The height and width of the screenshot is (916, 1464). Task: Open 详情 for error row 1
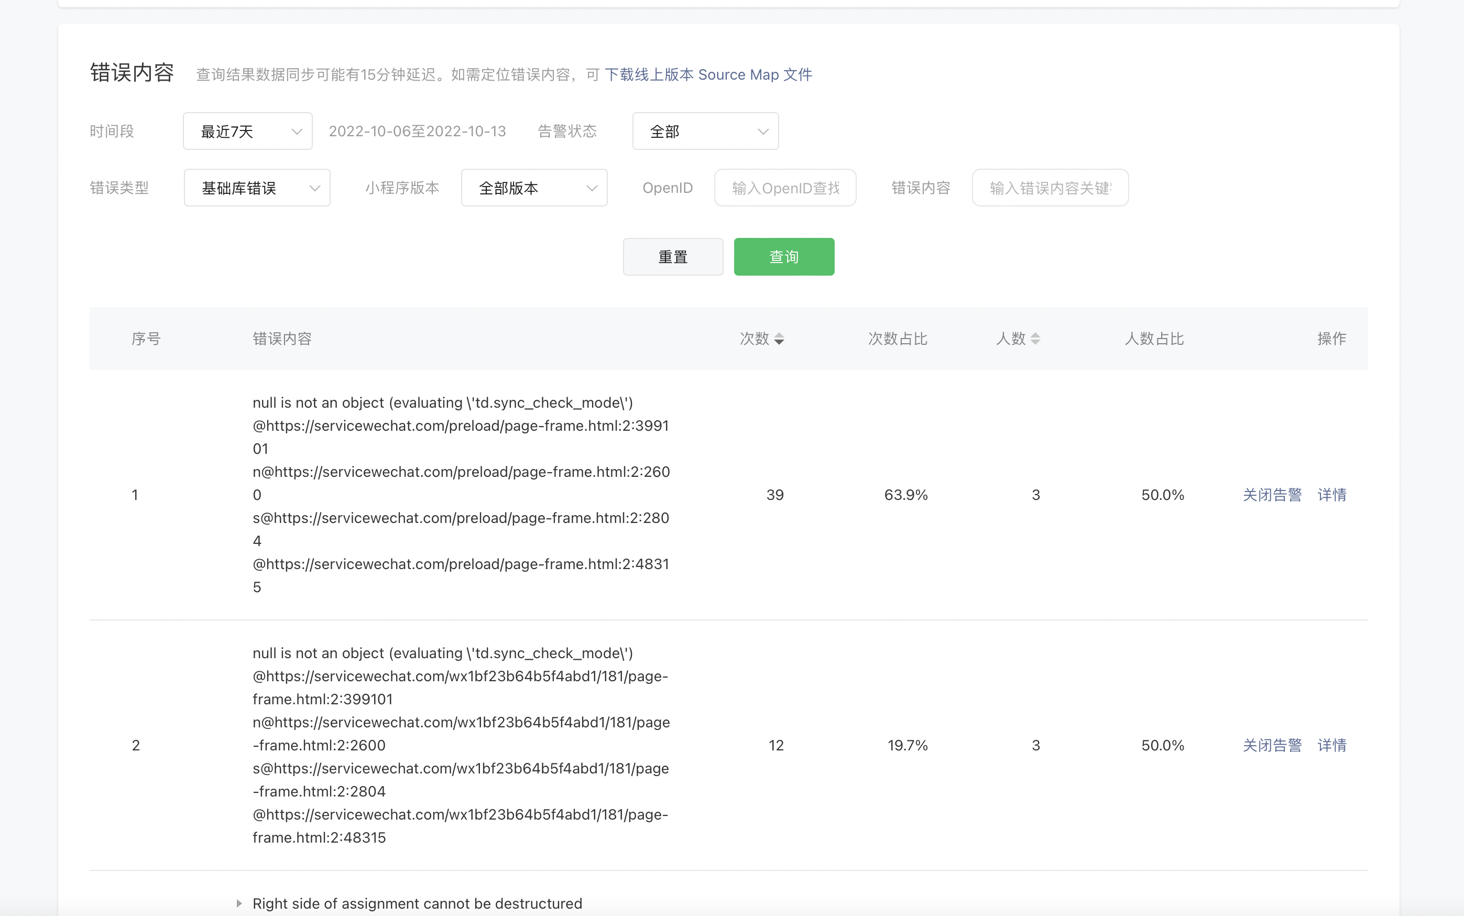tap(1331, 495)
